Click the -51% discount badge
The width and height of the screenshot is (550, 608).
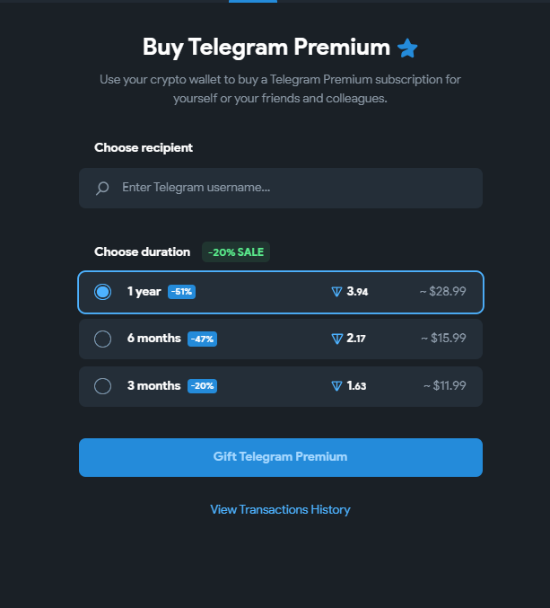coord(181,292)
